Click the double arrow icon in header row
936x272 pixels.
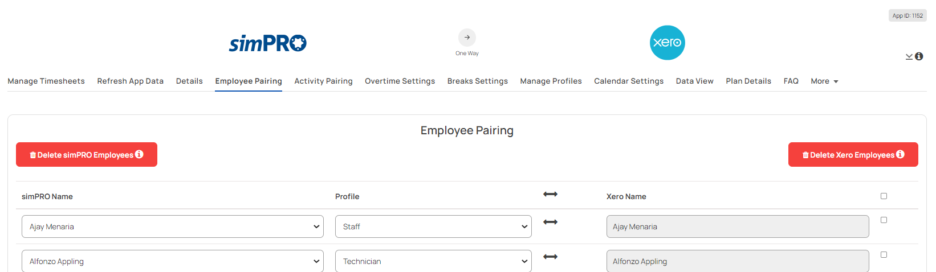[550, 195]
